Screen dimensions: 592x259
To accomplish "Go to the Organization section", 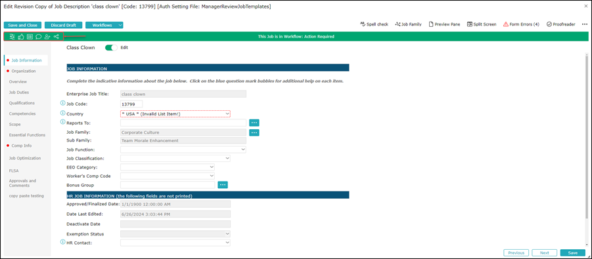I will (x=24, y=71).
